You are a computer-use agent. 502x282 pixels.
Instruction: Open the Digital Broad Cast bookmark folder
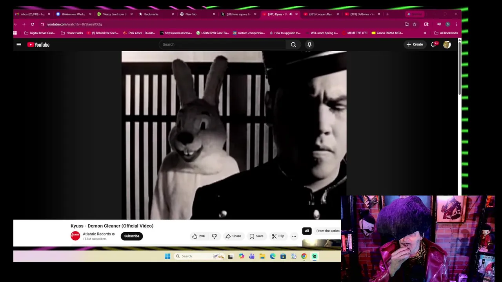click(x=40, y=33)
